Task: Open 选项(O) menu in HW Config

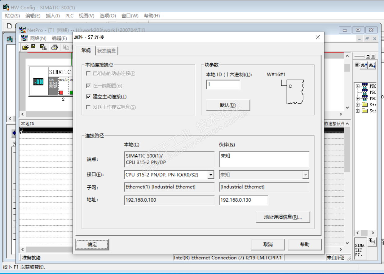Action: 108,16
